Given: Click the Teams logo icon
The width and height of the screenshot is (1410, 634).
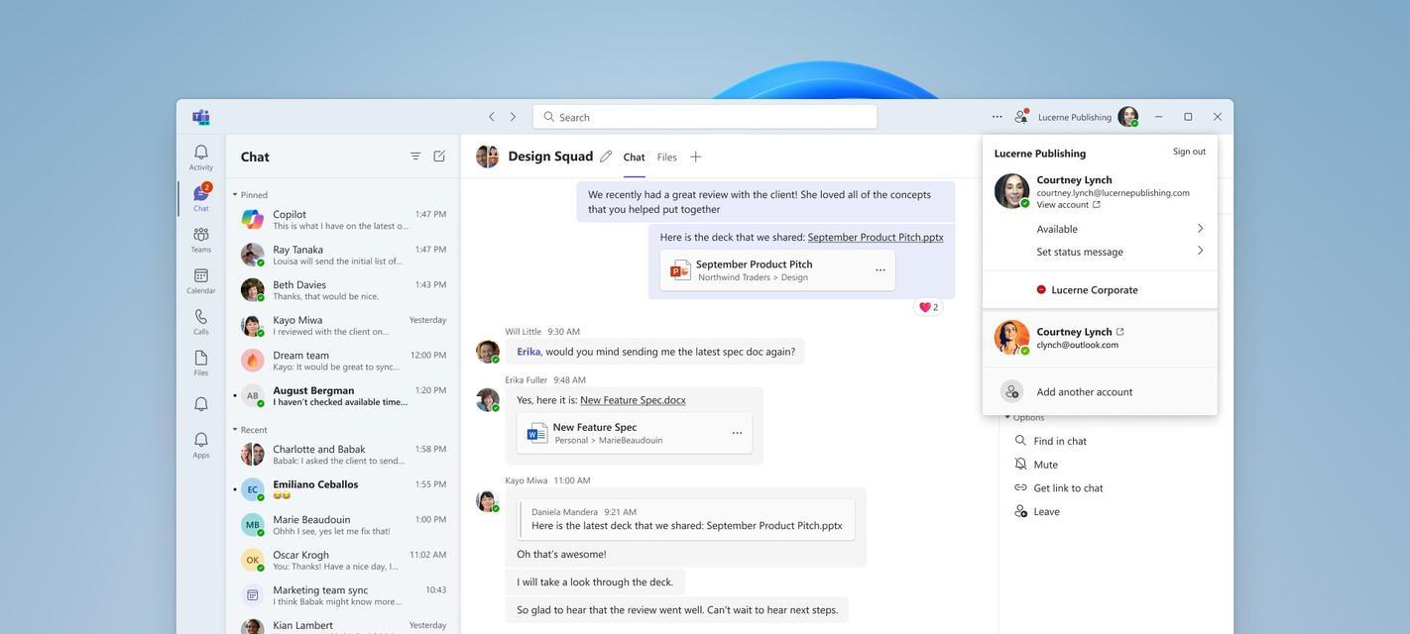Looking at the screenshot, I should tap(201, 117).
